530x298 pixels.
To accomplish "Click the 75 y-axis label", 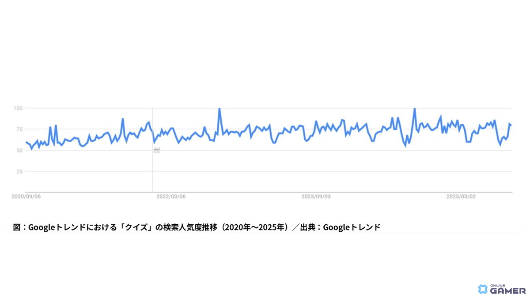I will click(19, 129).
